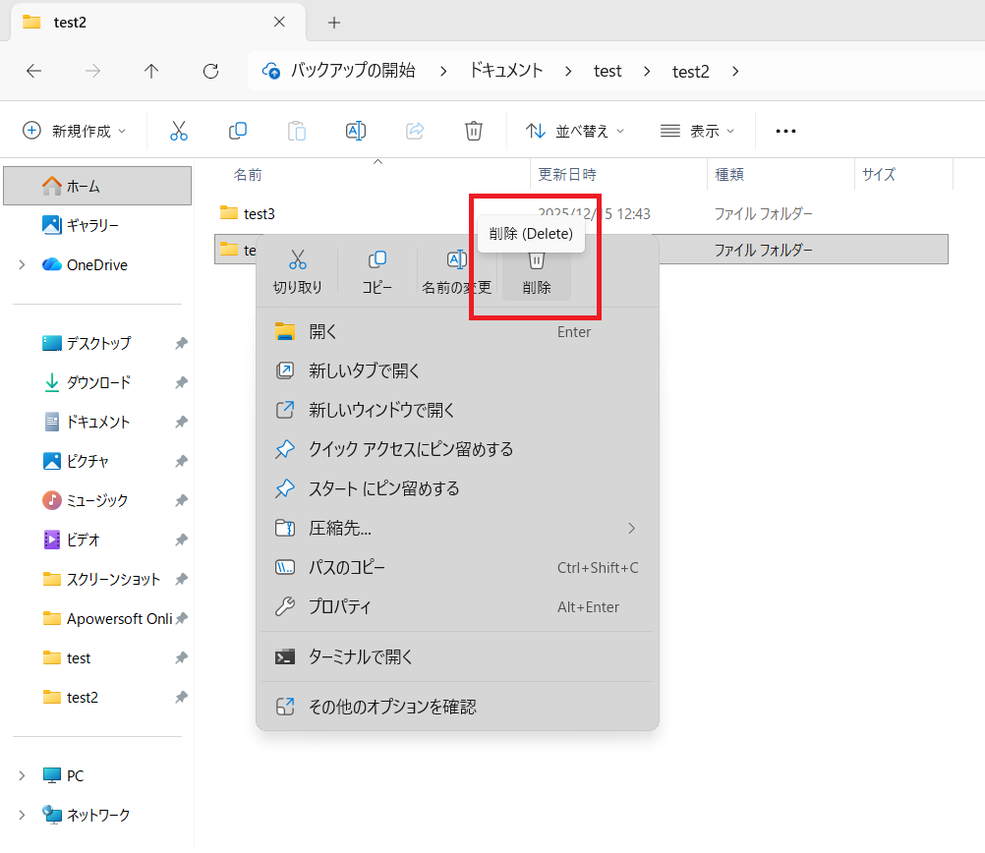
Task: Open プロパティ from the context menu
Action: (x=457, y=606)
